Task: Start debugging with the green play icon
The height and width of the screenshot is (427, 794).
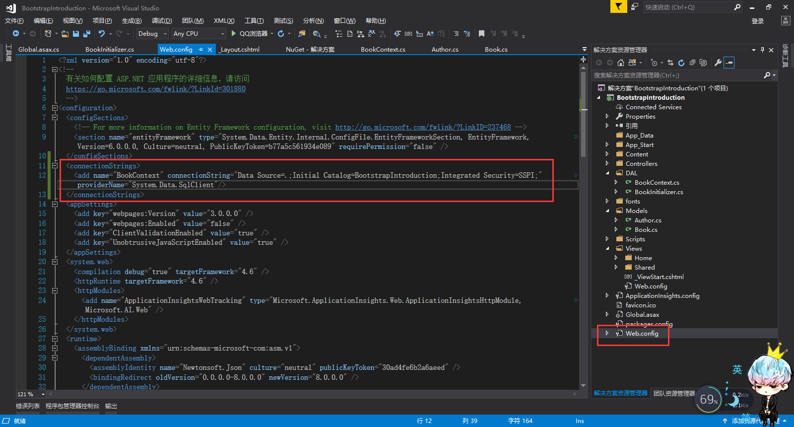Action: [x=233, y=34]
